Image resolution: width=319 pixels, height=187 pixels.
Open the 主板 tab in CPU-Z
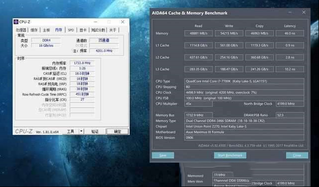(x=46, y=30)
